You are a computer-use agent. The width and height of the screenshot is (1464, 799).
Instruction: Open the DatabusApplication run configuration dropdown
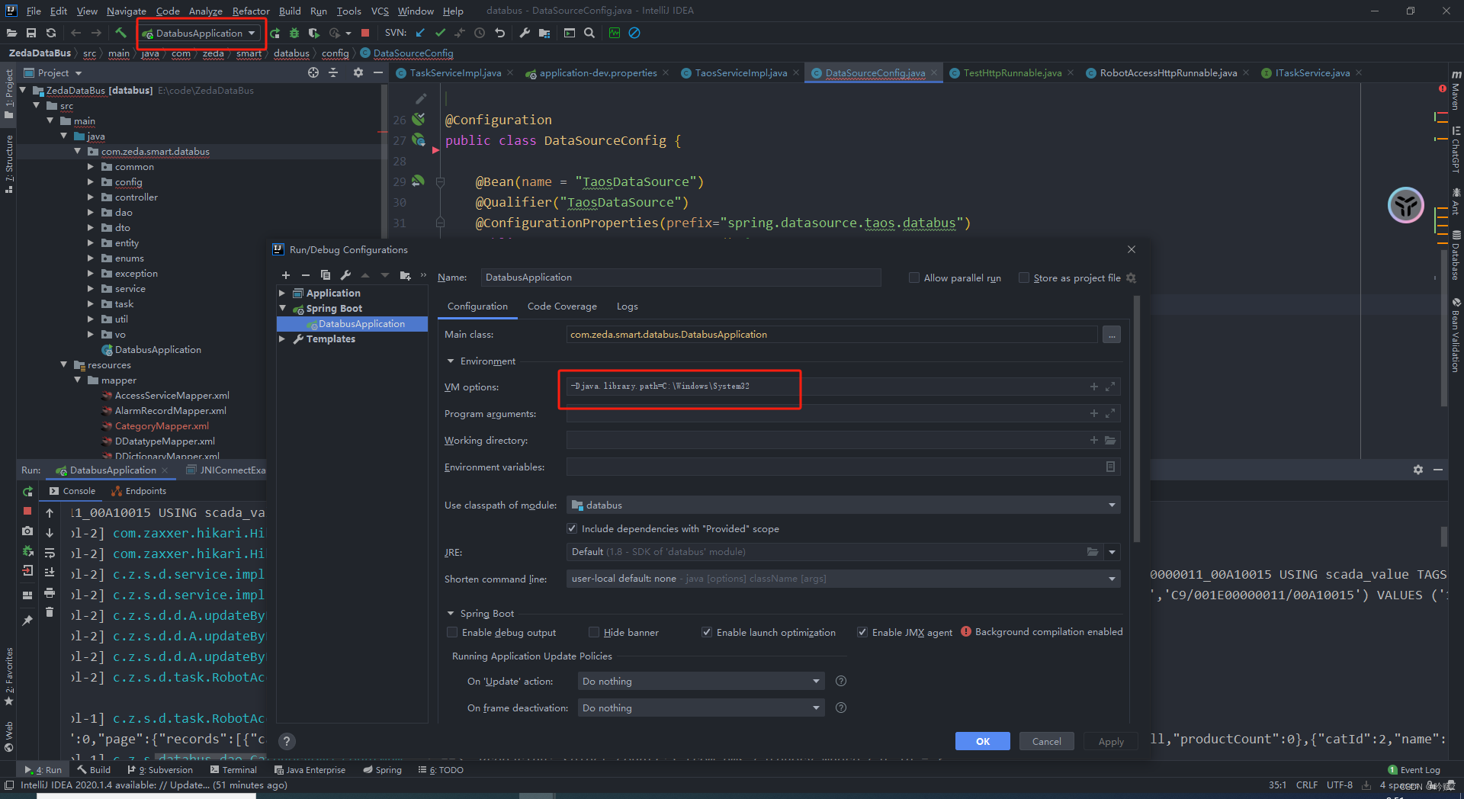click(200, 33)
